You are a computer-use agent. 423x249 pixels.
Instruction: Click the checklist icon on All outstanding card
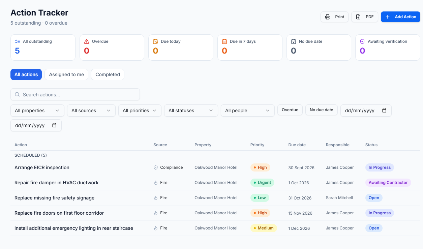pos(18,41)
